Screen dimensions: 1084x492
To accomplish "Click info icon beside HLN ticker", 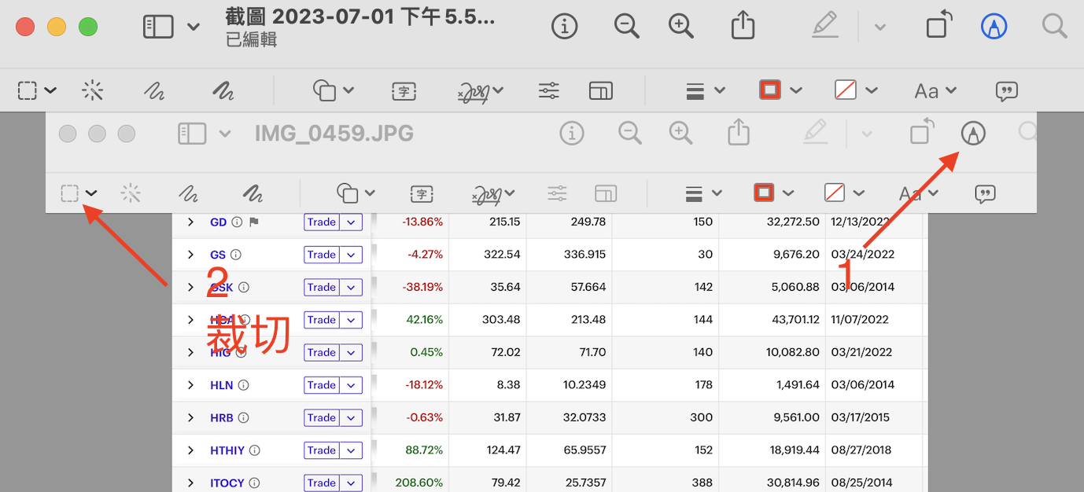I will coord(243,385).
